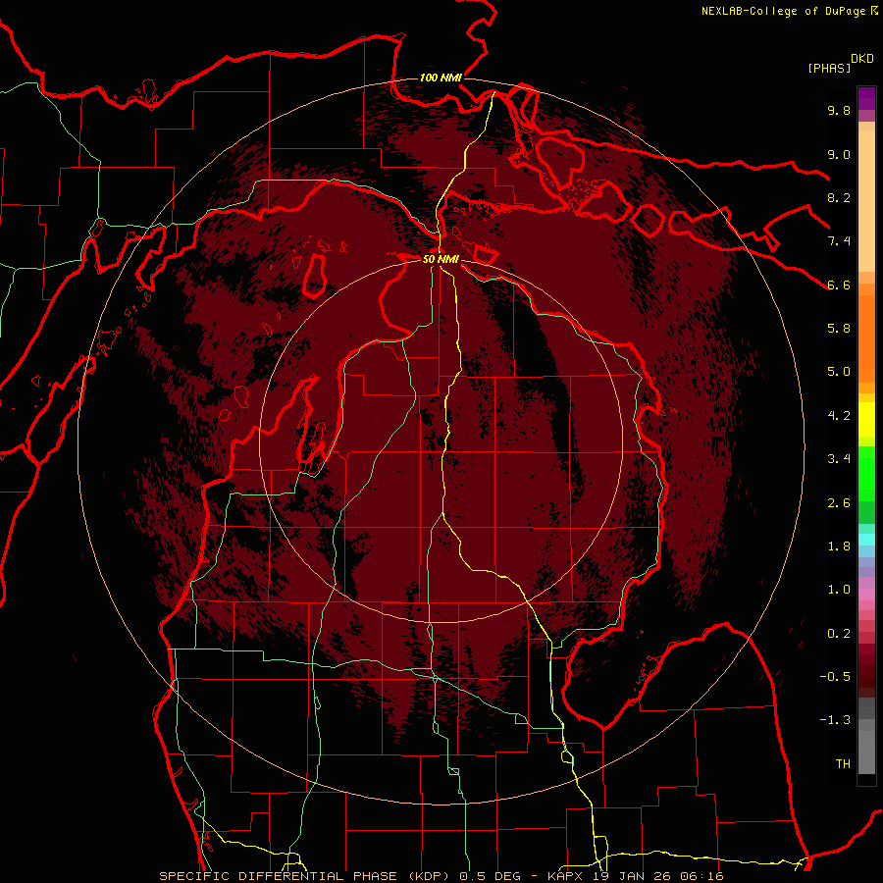Click the 5.0 legend value
The width and height of the screenshot is (883, 883).
pos(839,372)
